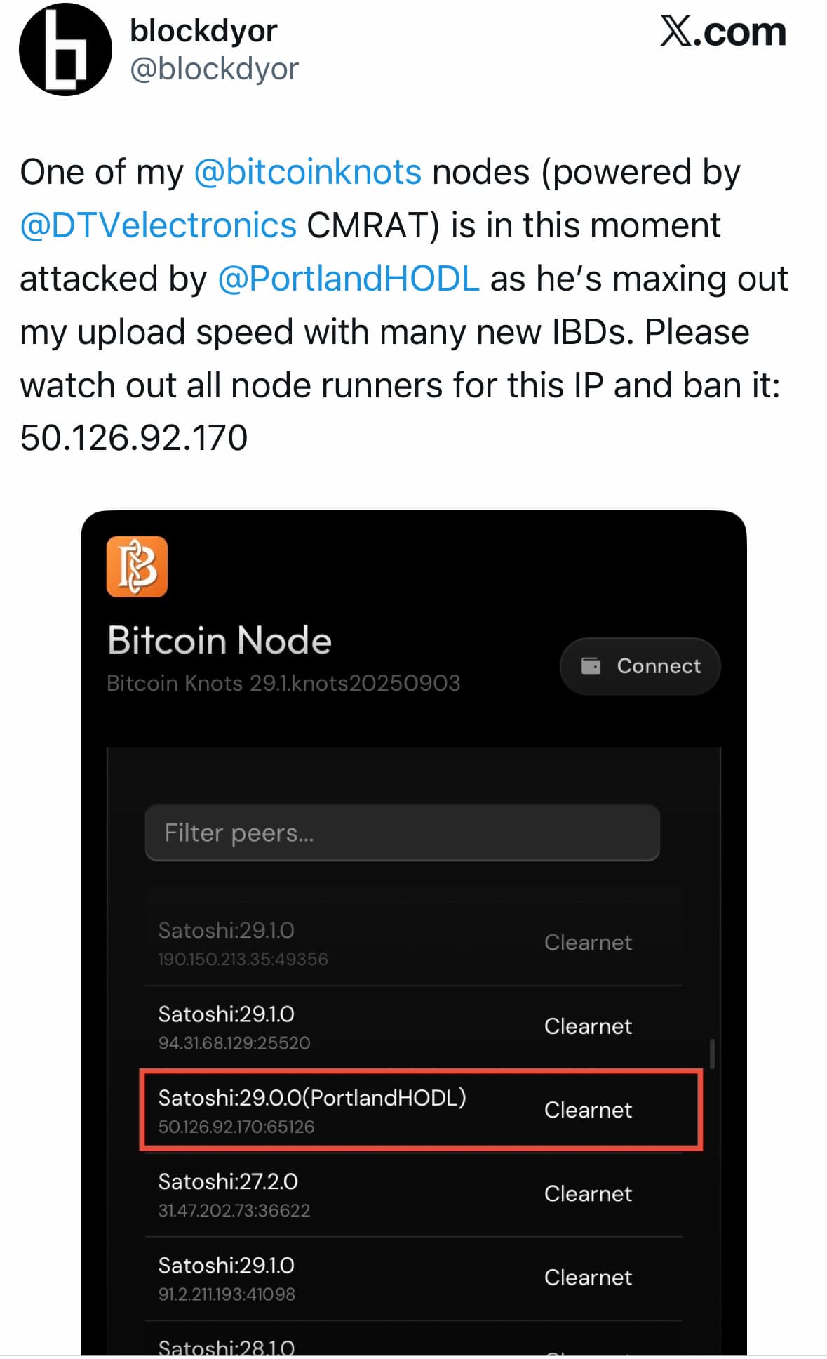Click the wallet icon in Connect button

(591, 665)
